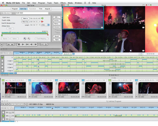This screenshot has width=158, height=126.
Task: Click the info icon beside HD 1080i
Action: click(x=27, y=104)
